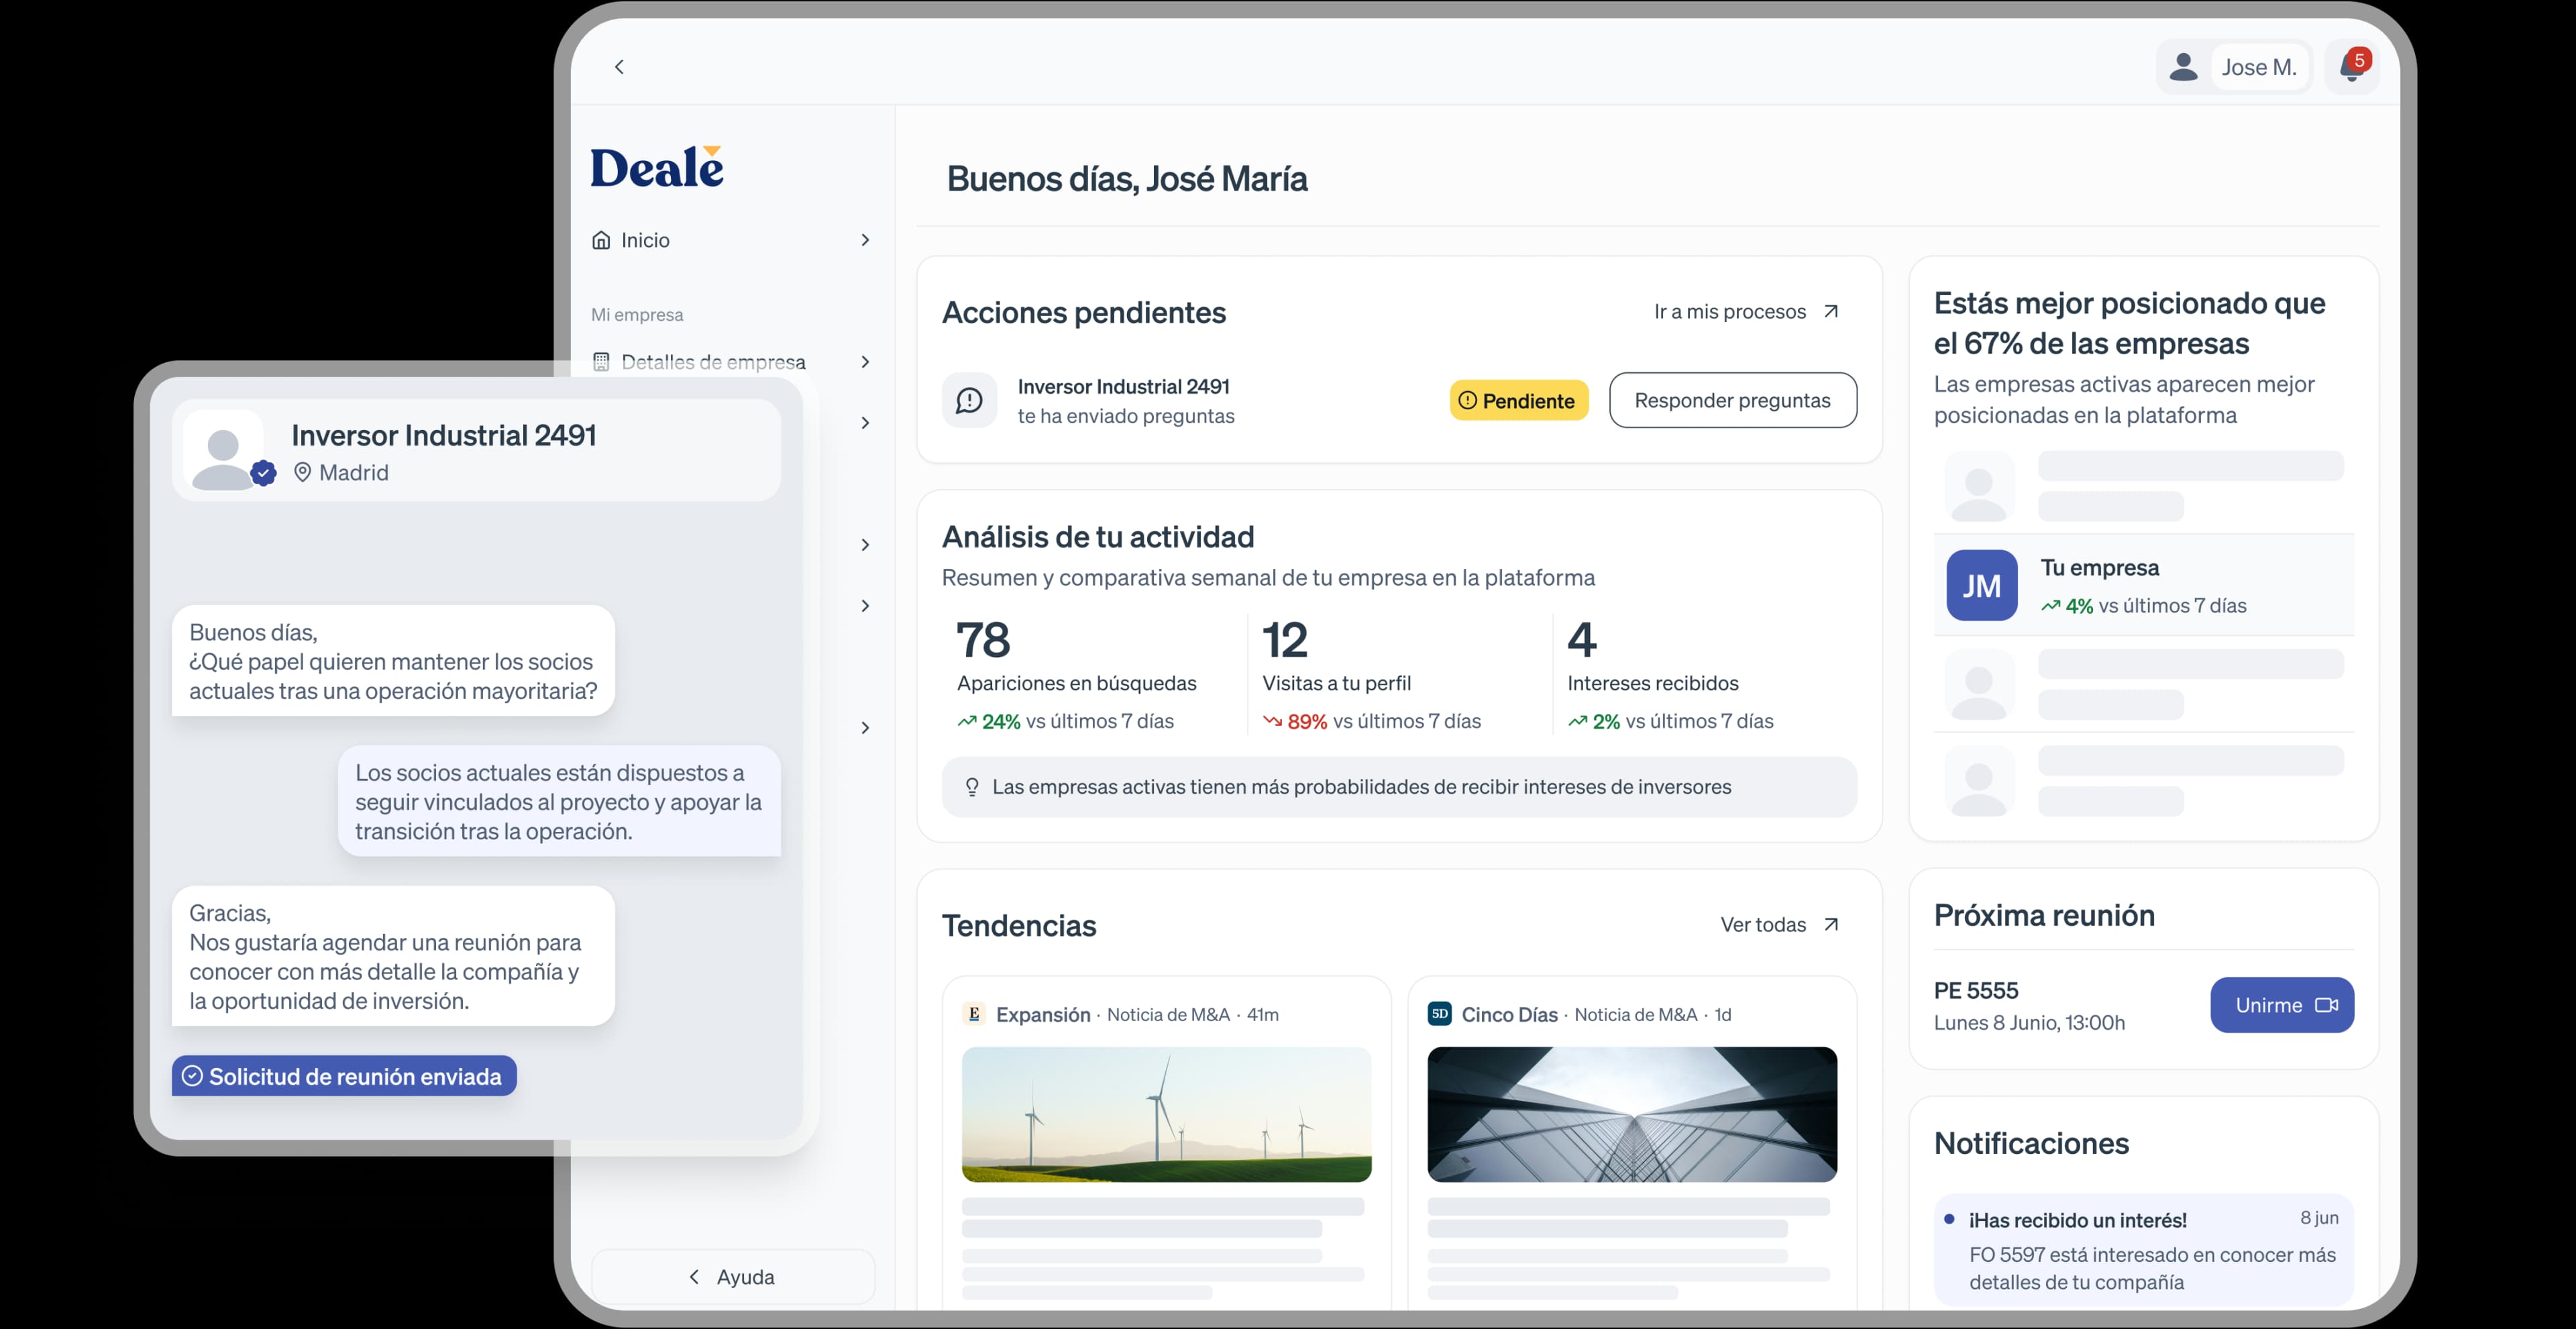This screenshot has height=1329, width=2576.
Task: Click the chat bubble icon in Acciones pendientes
Action: click(x=969, y=401)
